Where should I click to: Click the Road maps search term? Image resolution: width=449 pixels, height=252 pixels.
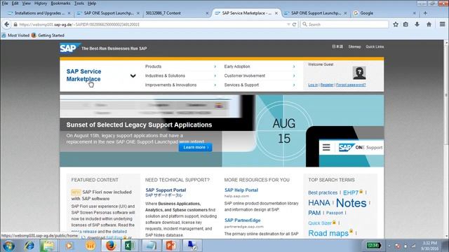click(x=328, y=233)
